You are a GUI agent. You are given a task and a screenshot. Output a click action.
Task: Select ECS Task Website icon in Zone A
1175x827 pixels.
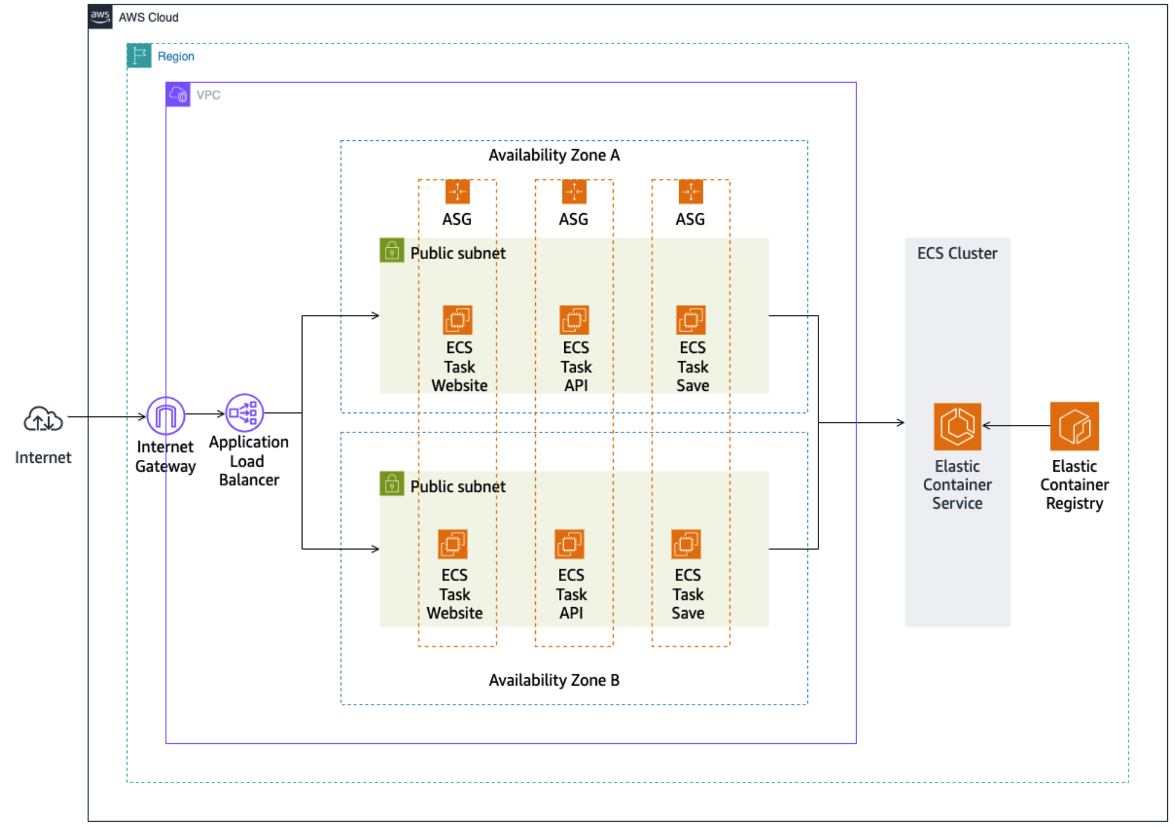pos(457,320)
